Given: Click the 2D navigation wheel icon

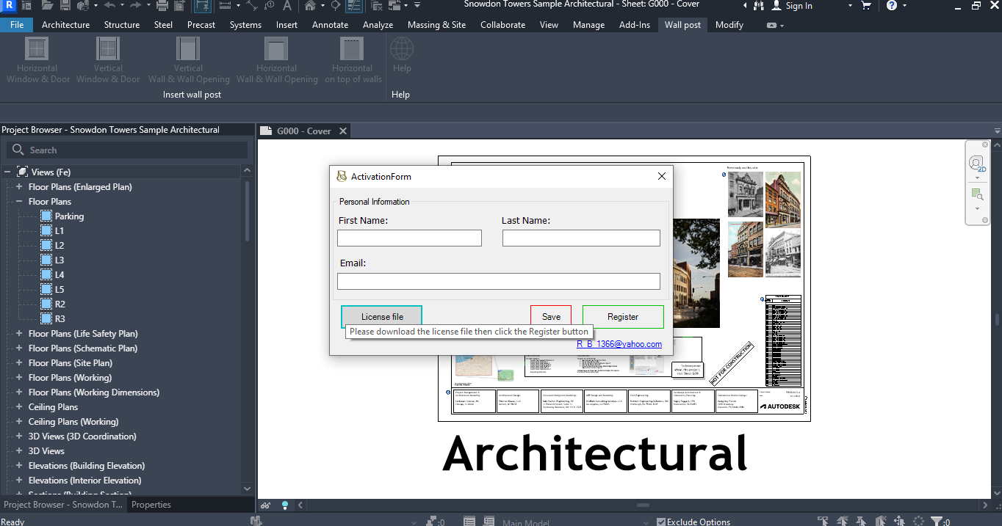Looking at the screenshot, I should [x=976, y=164].
